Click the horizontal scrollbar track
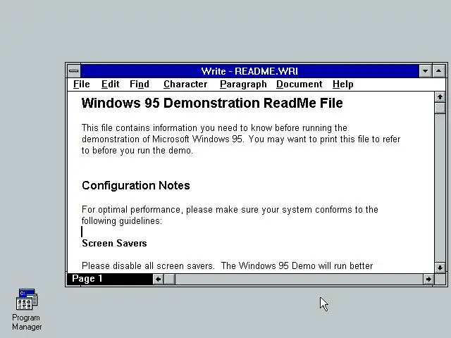This screenshot has width=451, height=338. (x=299, y=279)
